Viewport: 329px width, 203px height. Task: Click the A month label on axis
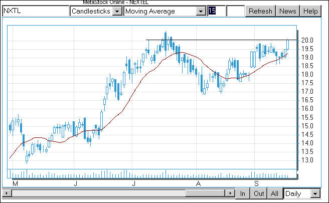coord(198,184)
